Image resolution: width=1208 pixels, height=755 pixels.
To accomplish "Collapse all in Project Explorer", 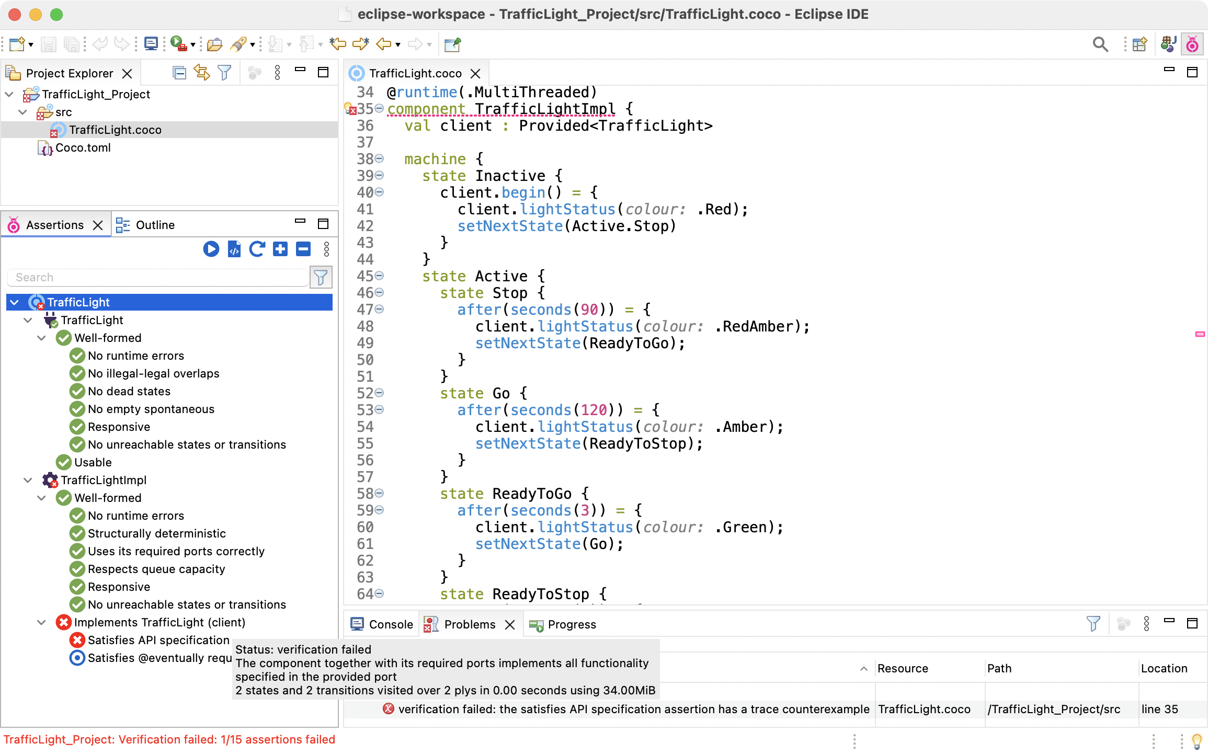I will (x=179, y=73).
